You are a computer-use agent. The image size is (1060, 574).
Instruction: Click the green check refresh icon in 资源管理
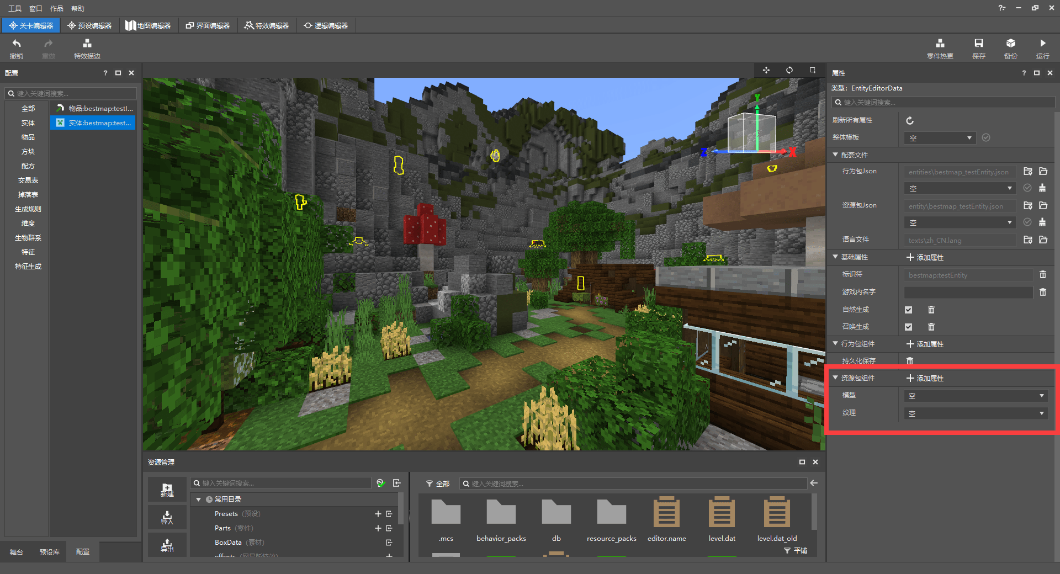[x=380, y=483]
